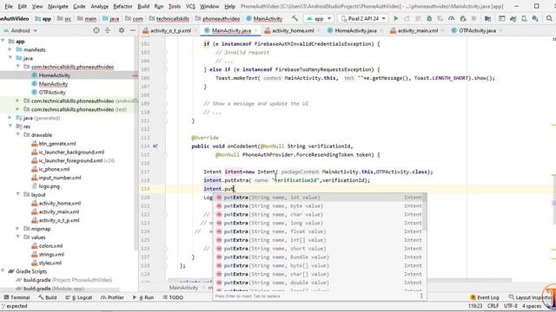Image resolution: width=556 pixels, height=312 pixels.
Task: Open the Navigate menu
Action: pos(58,6)
